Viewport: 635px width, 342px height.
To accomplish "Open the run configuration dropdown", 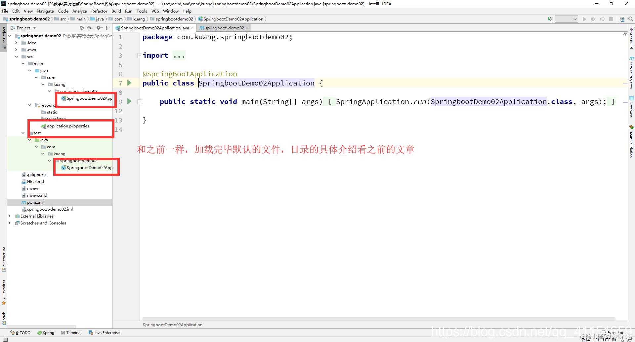I will 566,19.
